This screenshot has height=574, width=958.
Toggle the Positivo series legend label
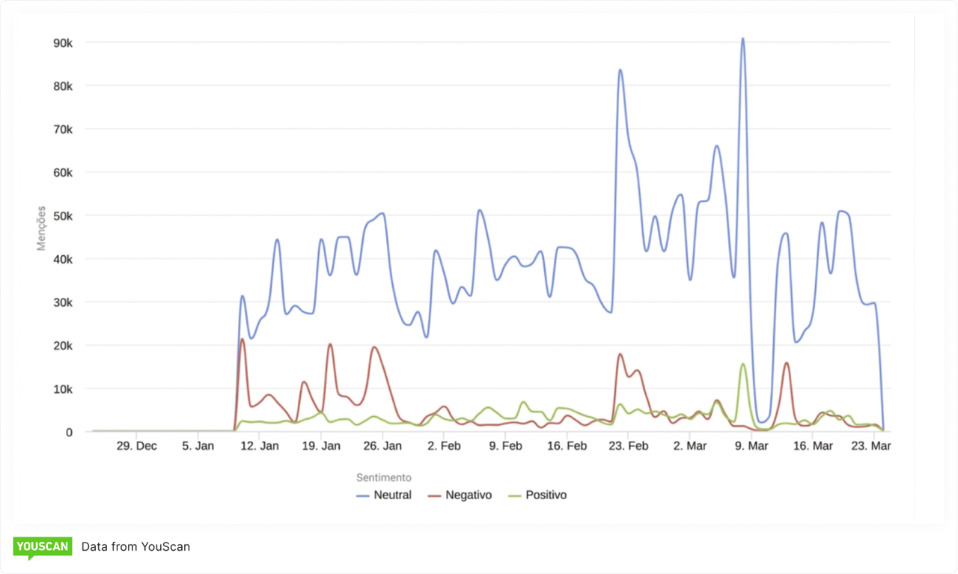546,495
